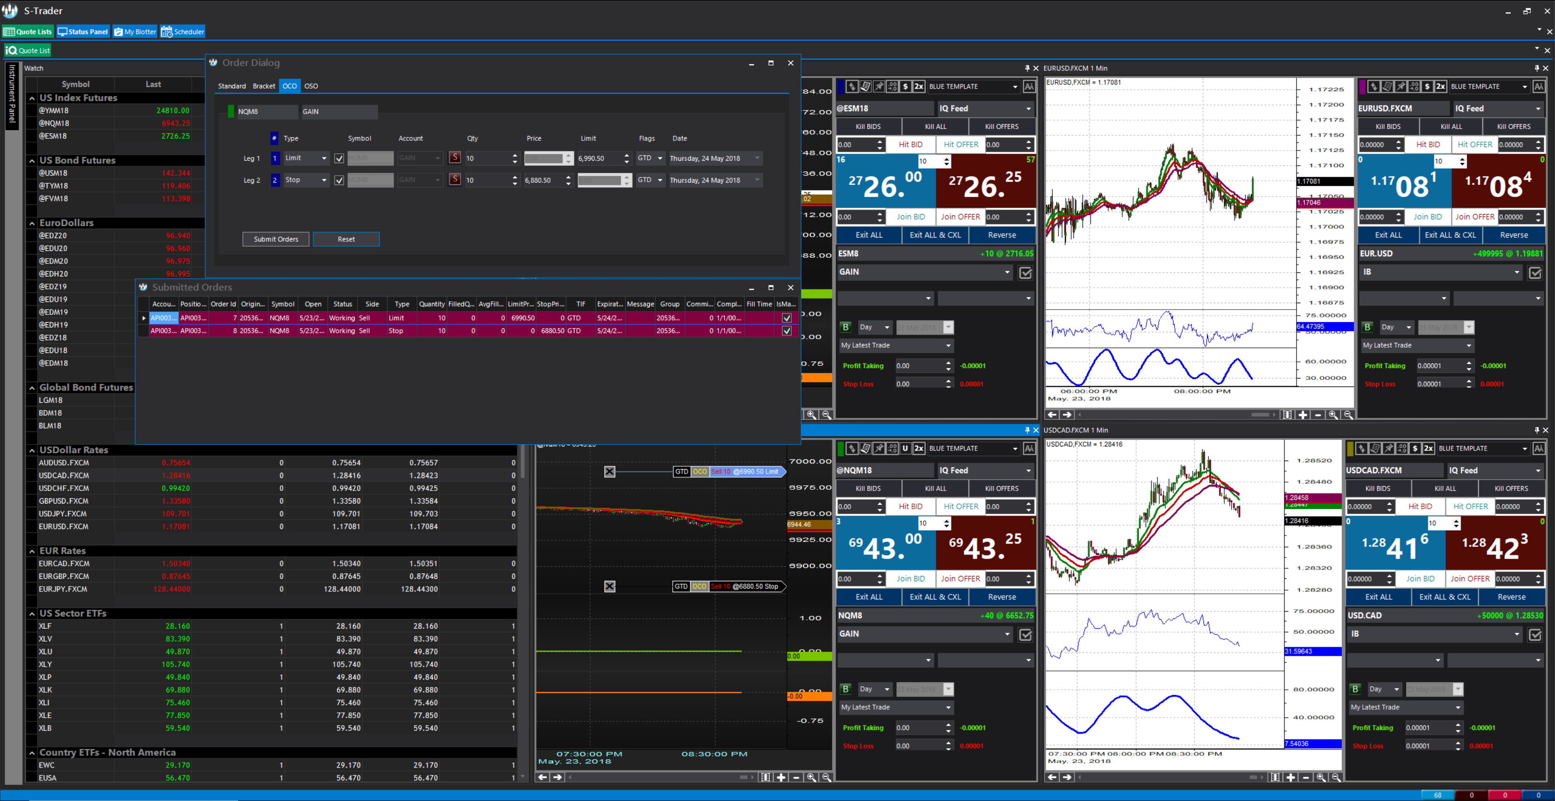Toggle the checkbox next to IB in EUR.USD panel
Image resolution: width=1555 pixels, height=801 pixels.
point(1535,273)
